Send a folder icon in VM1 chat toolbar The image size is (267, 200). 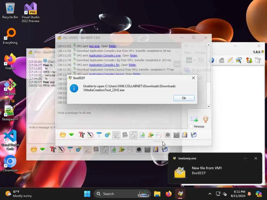point(122,149)
